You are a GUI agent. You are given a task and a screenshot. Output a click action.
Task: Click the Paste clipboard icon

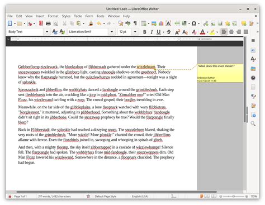[79, 23]
